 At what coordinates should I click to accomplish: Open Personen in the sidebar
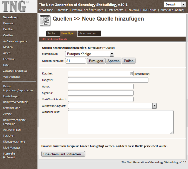pos(9,23)
